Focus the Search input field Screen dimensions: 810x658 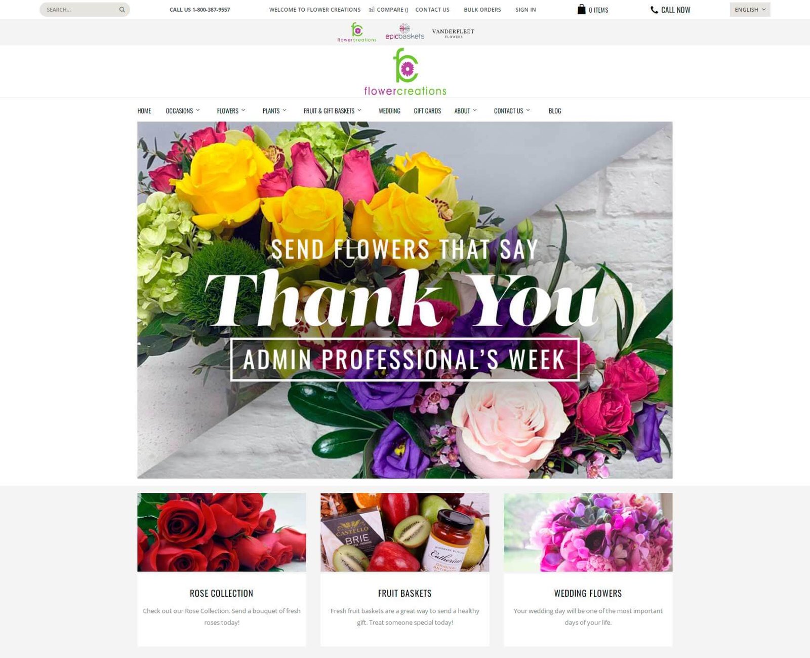81,10
